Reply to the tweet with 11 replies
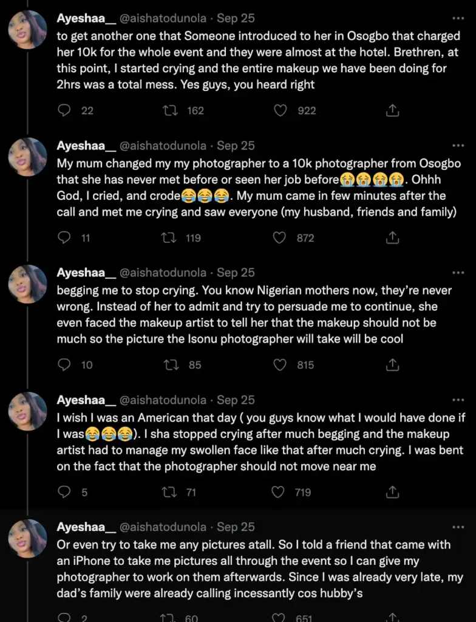This screenshot has width=476, height=622. (x=64, y=238)
